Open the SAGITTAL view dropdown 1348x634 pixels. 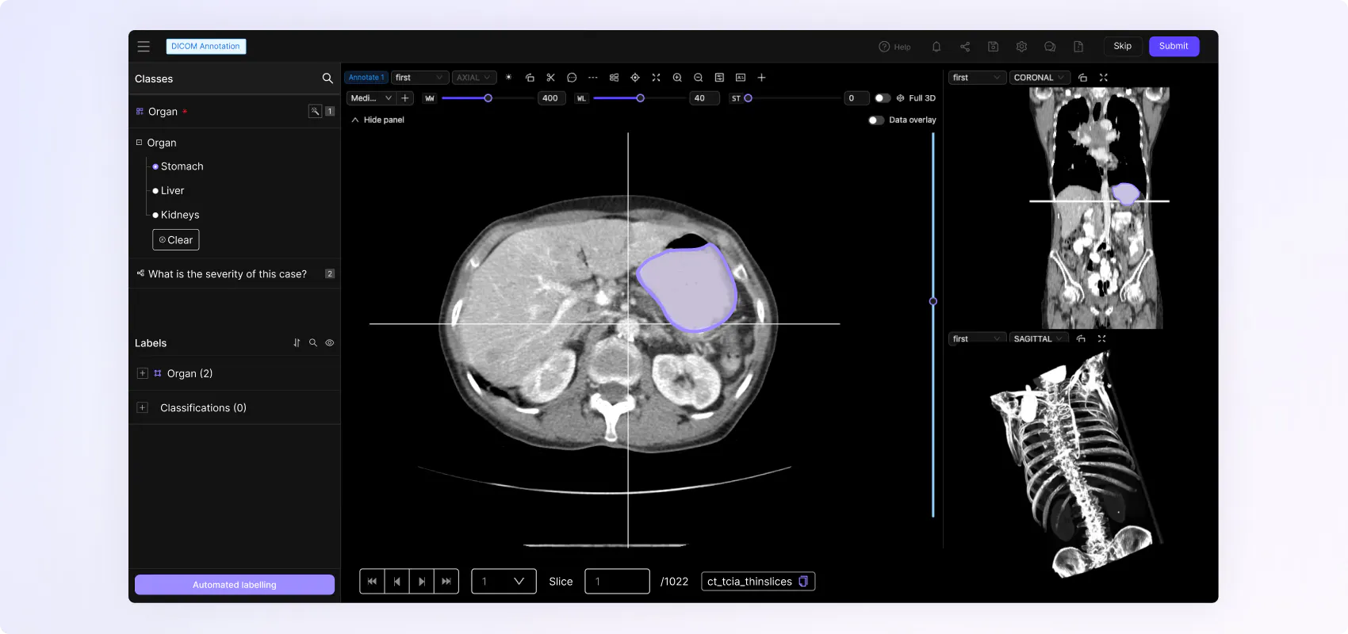[1039, 339]
